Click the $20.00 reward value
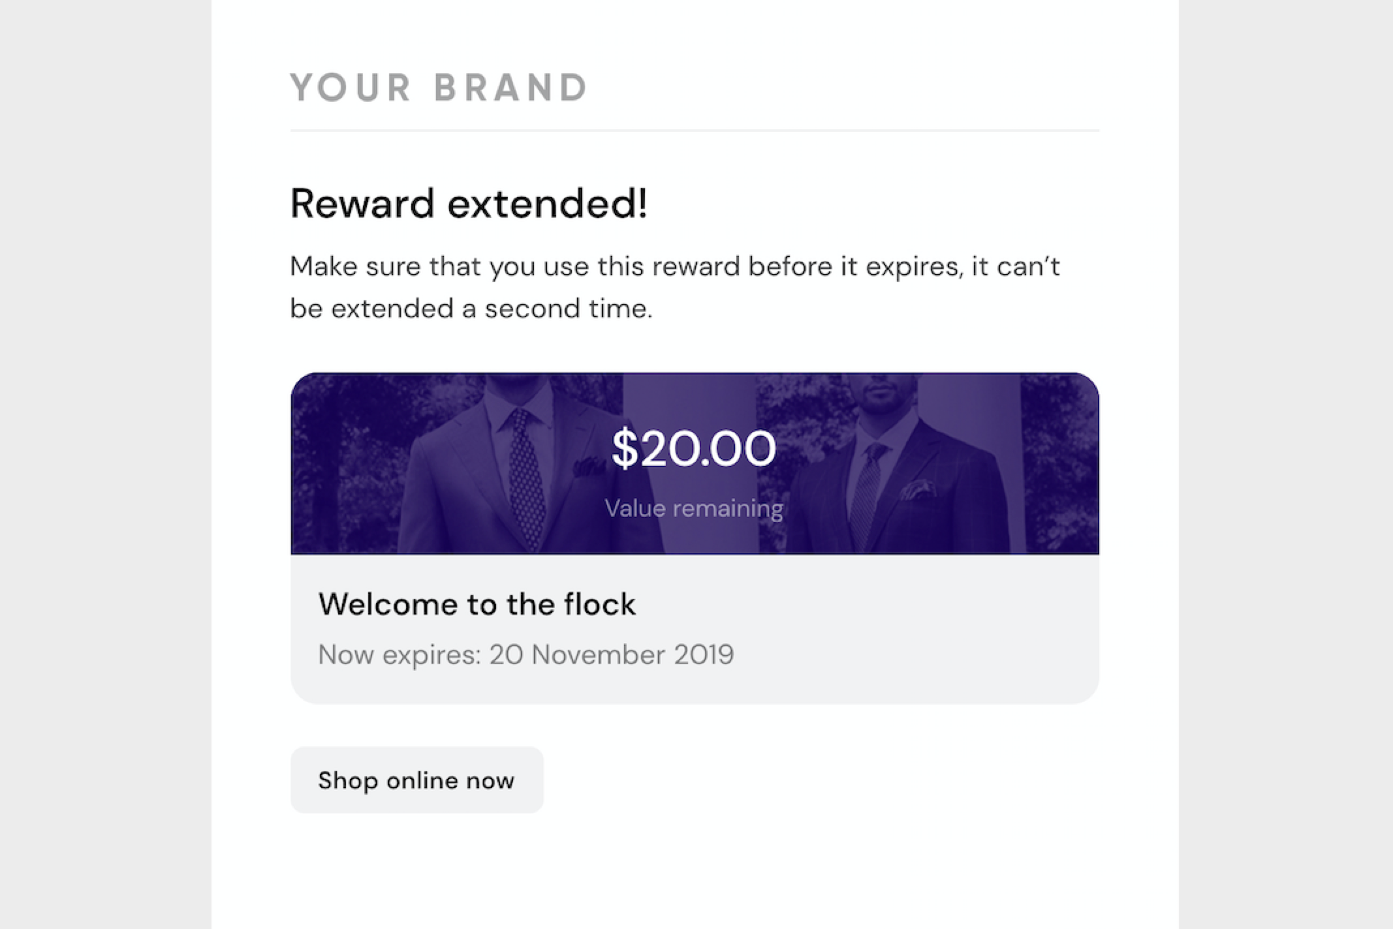Image resolution: width=1393 pixels, height=929 pixels. [694, 449]
